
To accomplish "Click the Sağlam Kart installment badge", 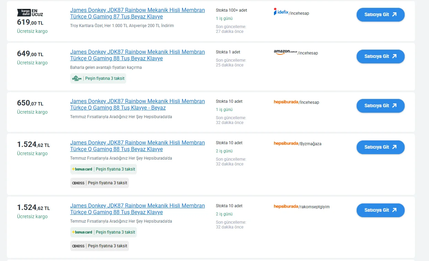I will [98, 78].
